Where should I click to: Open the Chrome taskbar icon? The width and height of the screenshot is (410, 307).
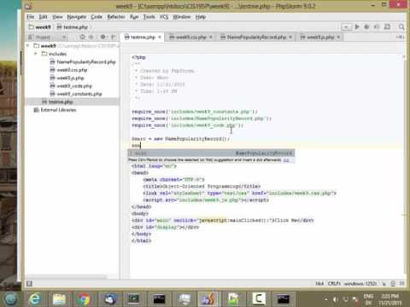pos(84,299)
